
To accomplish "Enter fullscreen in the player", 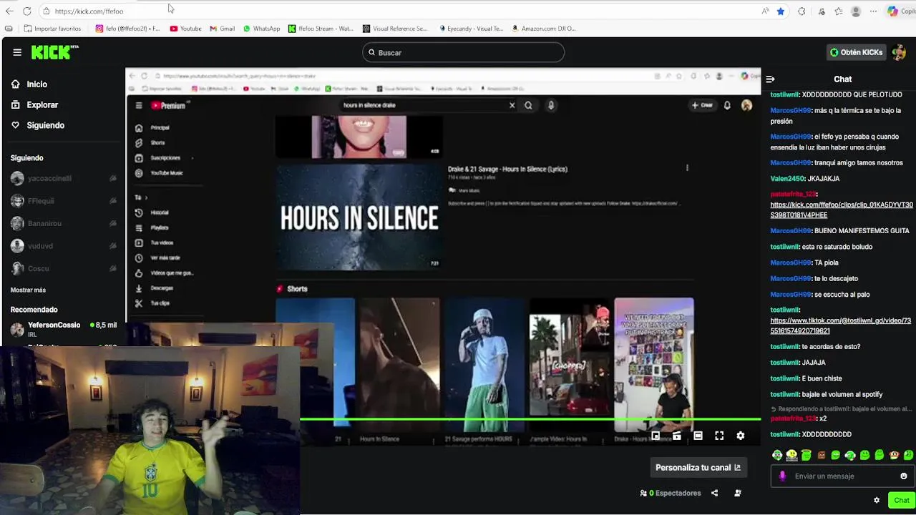I will pyautogui.click(x=719, y=436).
